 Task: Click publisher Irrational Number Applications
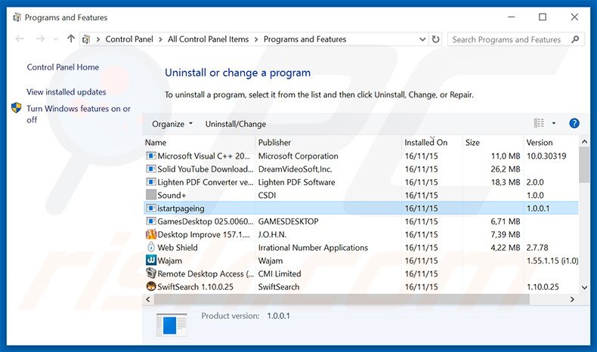313,248
